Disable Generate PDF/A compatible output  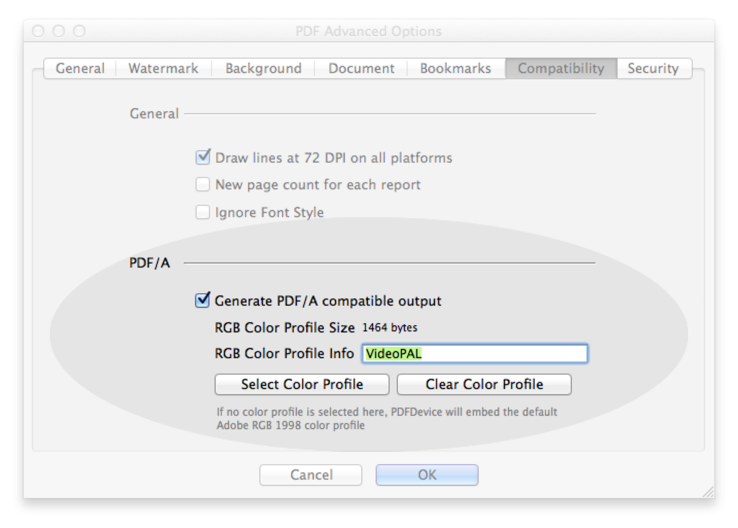click(203, 300)
